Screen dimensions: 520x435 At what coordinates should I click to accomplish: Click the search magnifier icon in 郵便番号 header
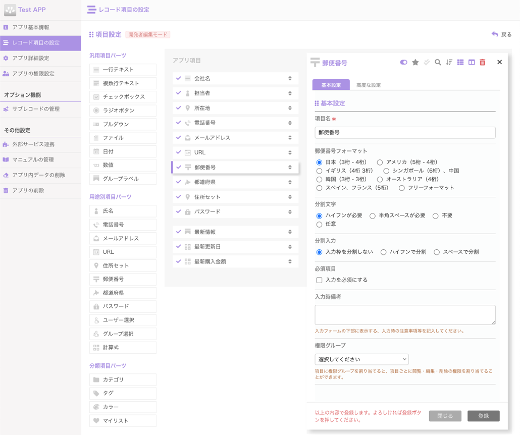click(438, 63)
